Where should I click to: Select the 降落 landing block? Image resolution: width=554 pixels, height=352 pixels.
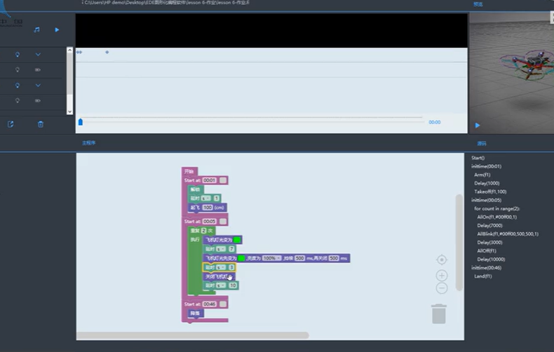(x=196, y=313)
